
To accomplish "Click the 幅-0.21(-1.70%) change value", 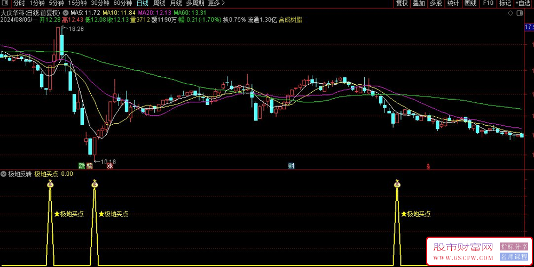I will click(x=200, y=20).
